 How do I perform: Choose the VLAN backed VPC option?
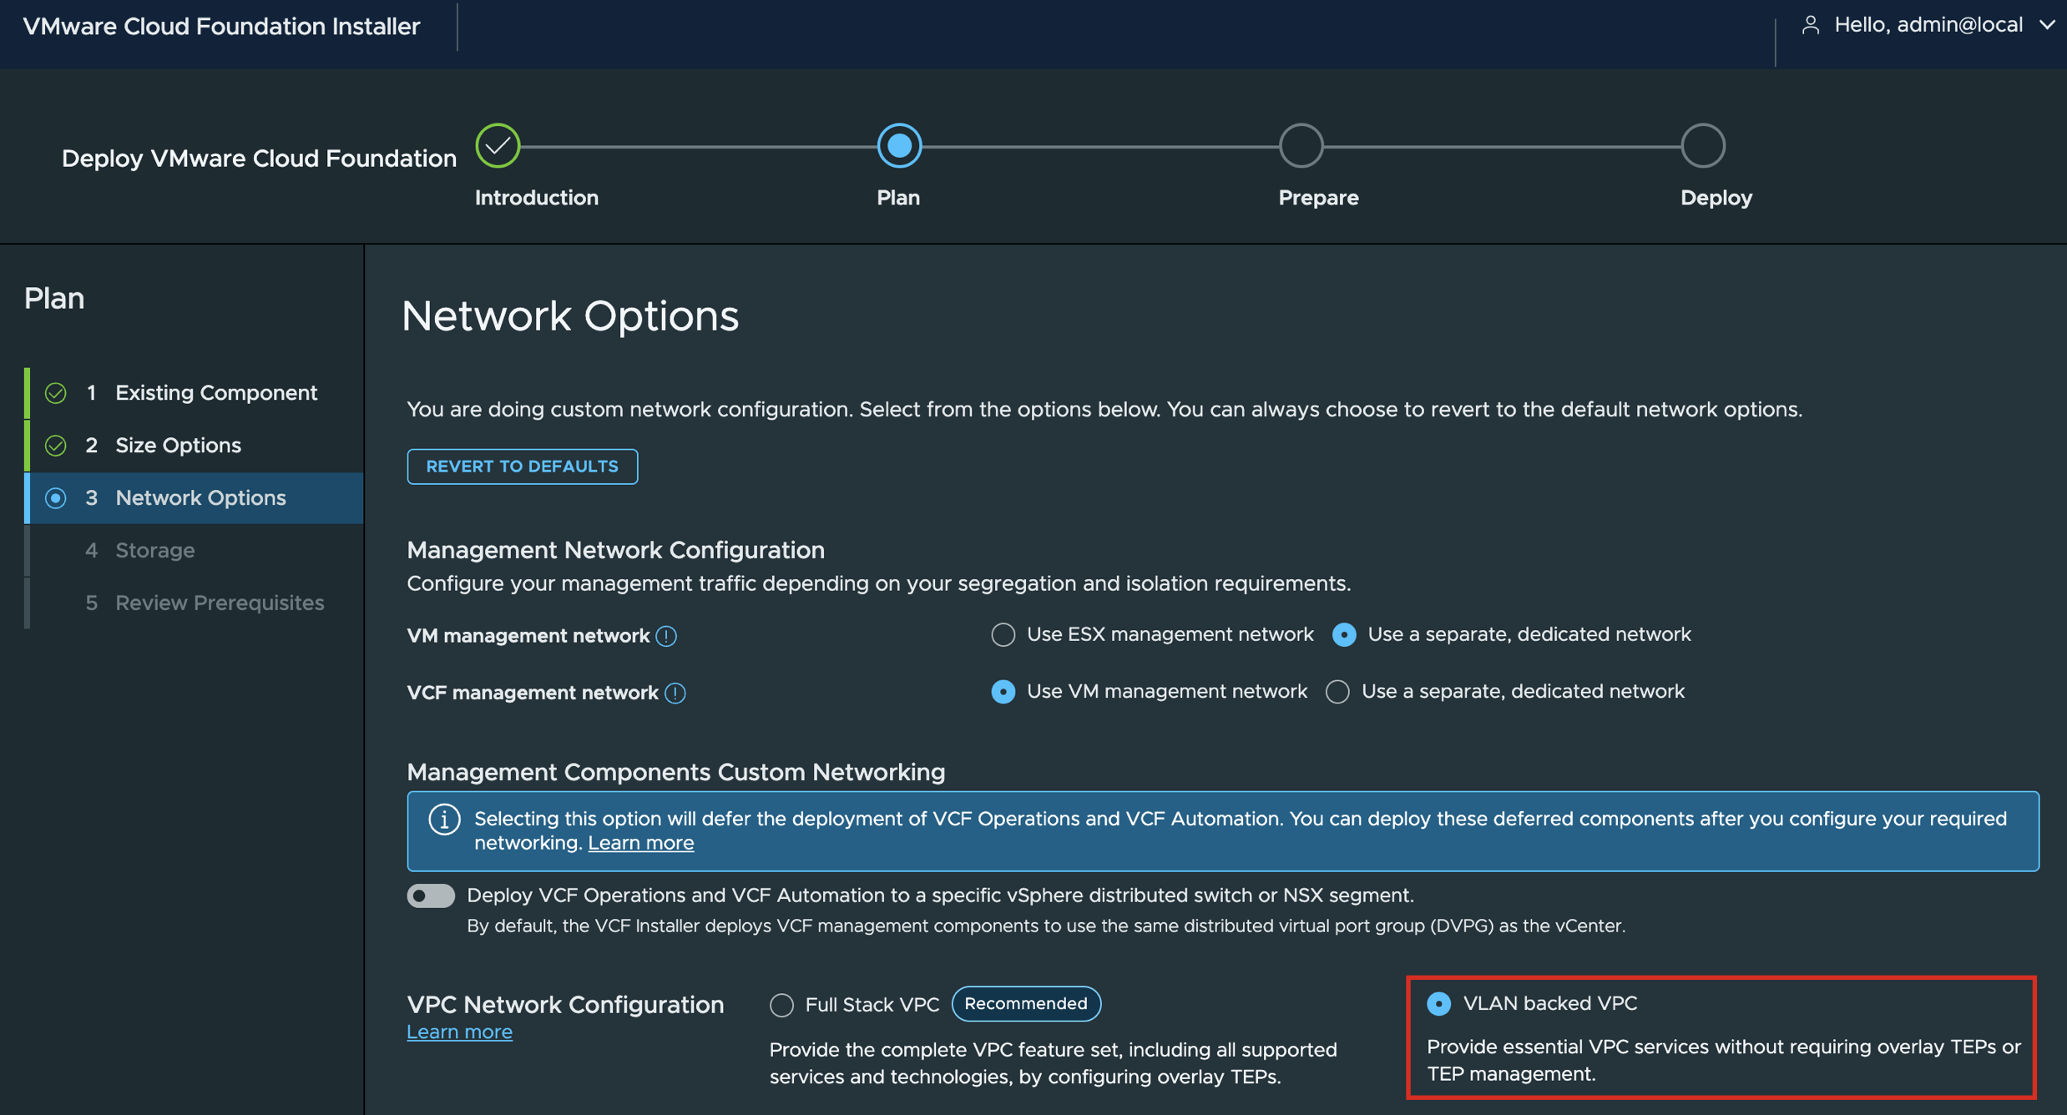[x=1439, y=1004]
